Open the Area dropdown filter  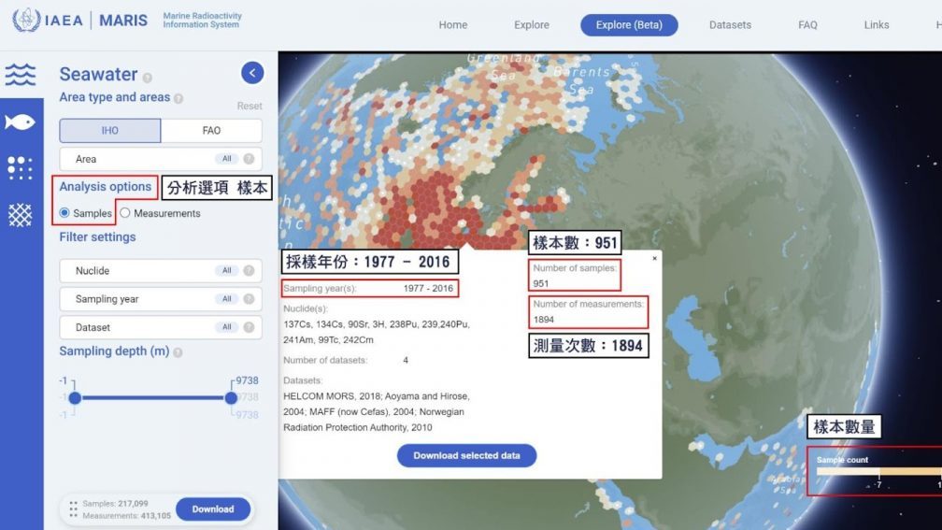160,159
